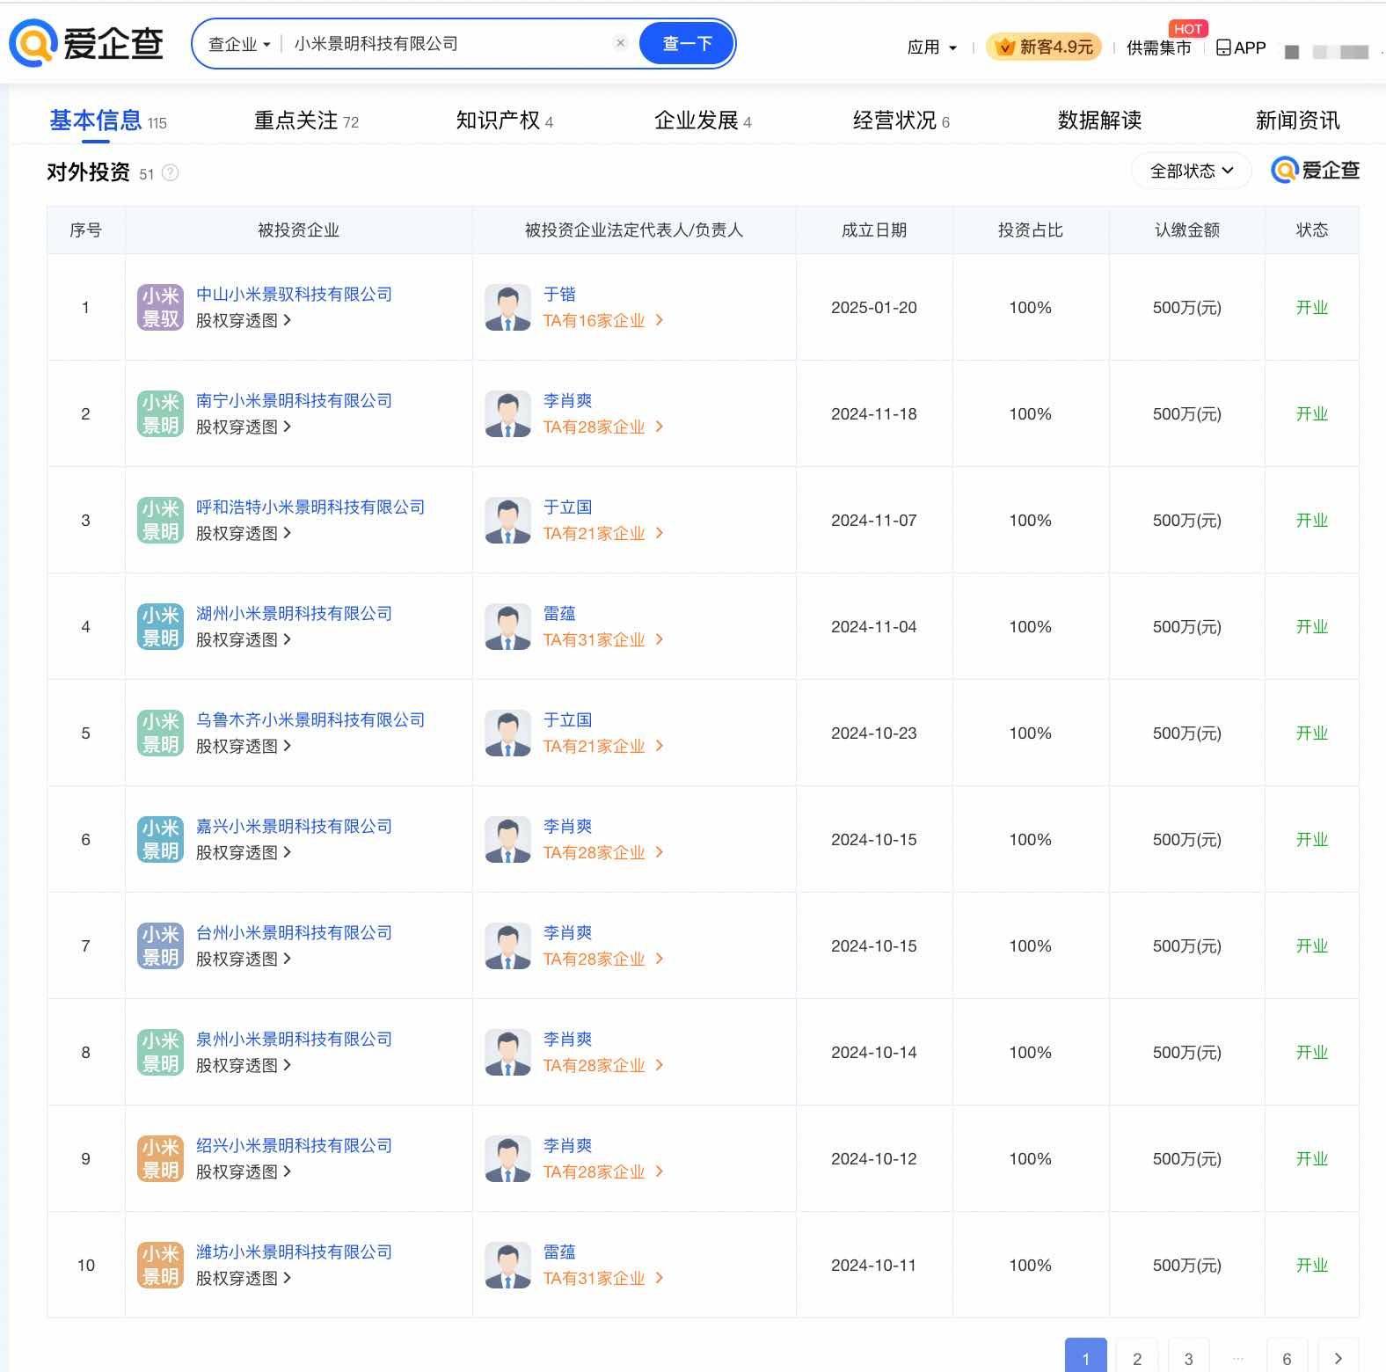Click the 爱企查 logo in header
Image resolution: width=1386 pixels, height=1372 pixels.
click(86, 42)
